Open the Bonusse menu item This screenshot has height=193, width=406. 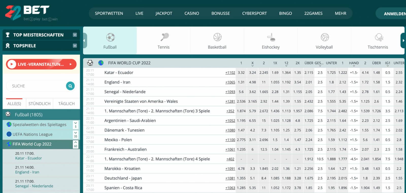(221, 13)
